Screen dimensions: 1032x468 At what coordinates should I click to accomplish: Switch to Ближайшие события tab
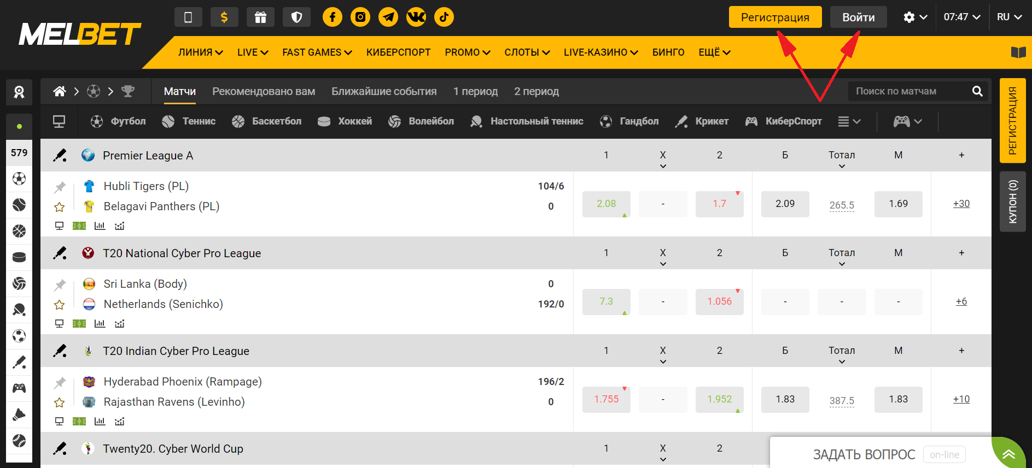pyautogui.click(x=384, y=91)
